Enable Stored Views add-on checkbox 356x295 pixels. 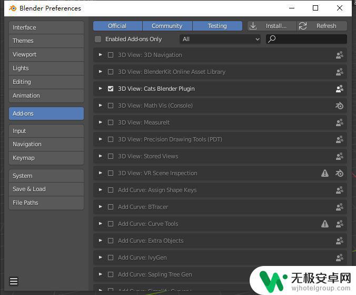[x=111, y=156]
